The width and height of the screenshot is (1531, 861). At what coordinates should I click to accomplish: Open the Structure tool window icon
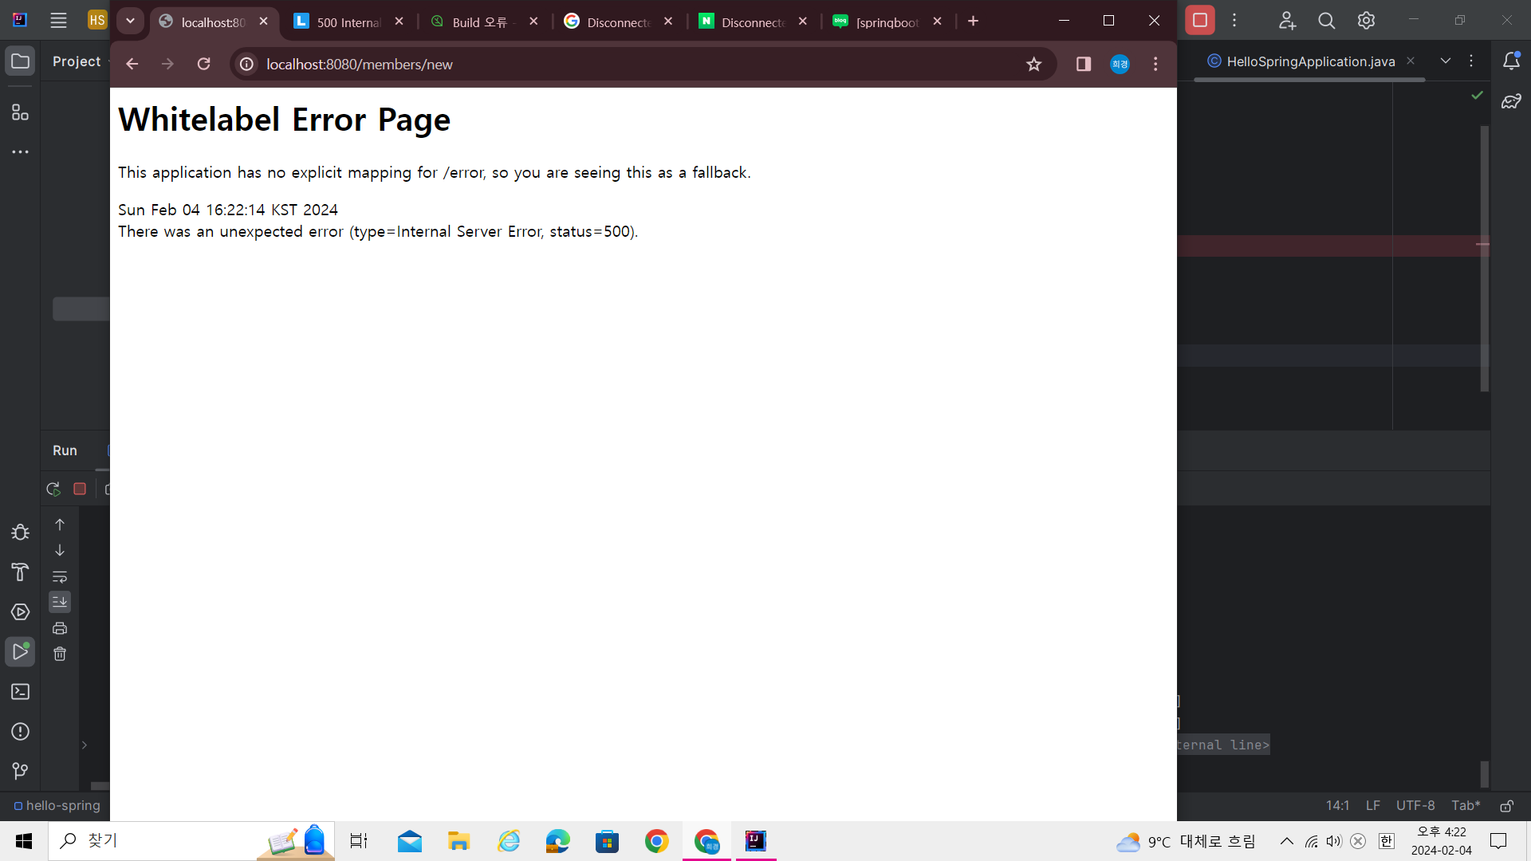20,112
